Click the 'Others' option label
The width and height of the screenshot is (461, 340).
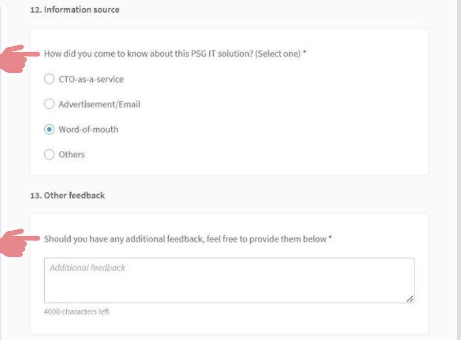72,154
